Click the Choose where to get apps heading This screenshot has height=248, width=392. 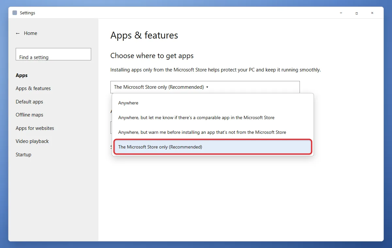click(x=152, y=56)
